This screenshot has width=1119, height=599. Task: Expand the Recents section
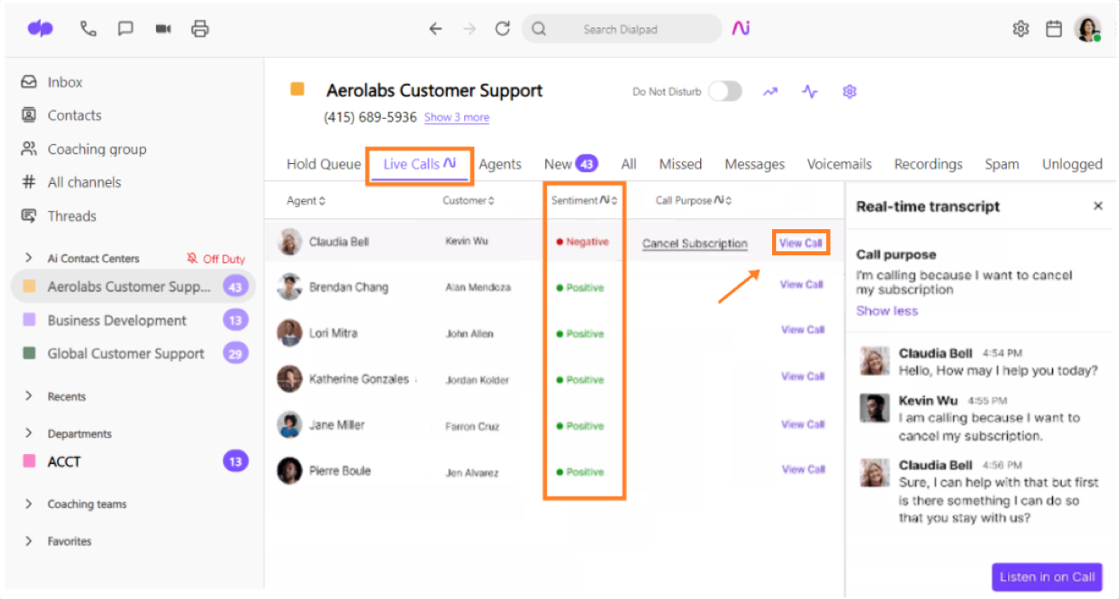coord(29,396)
